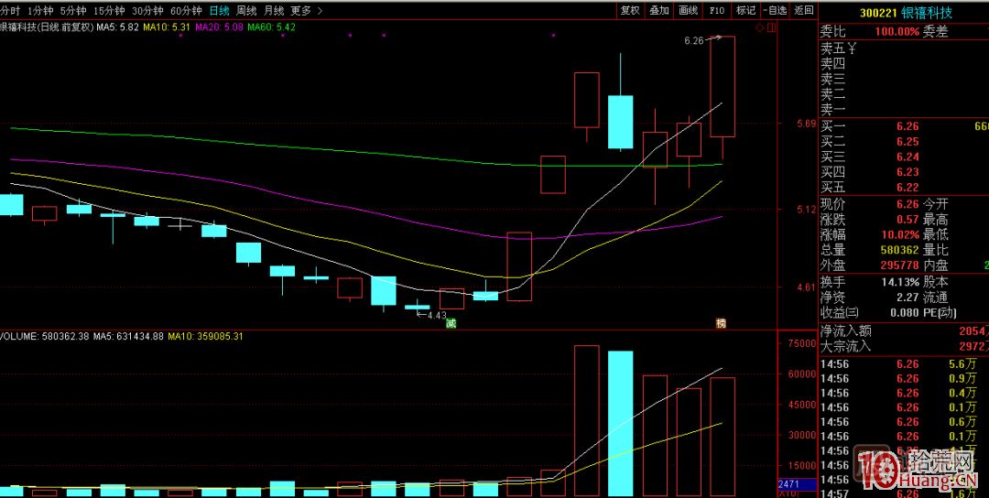Click the 银禧科技(日线.前复权) chart title label
989x498 pixels.
point(46,27)
